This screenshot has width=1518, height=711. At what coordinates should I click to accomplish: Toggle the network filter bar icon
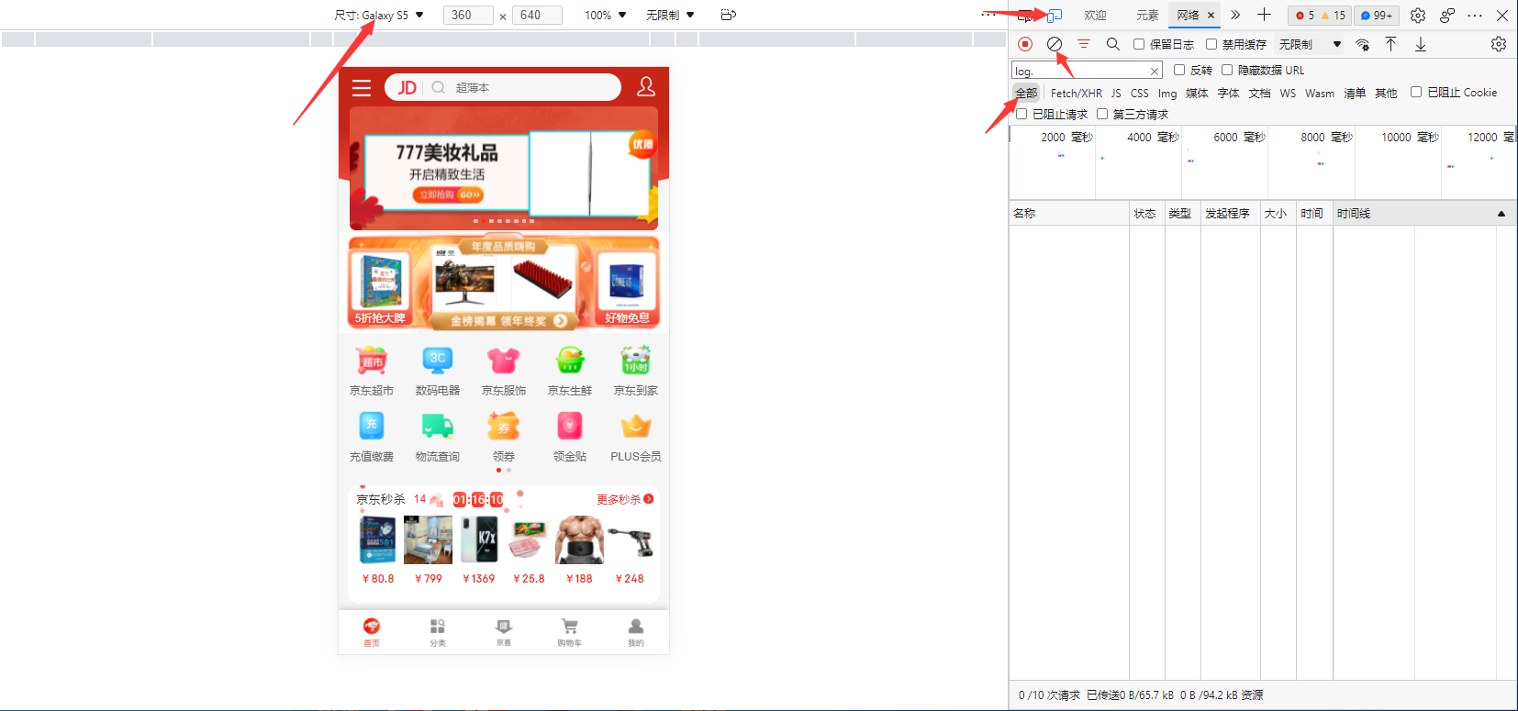[x=1084, y=44]
